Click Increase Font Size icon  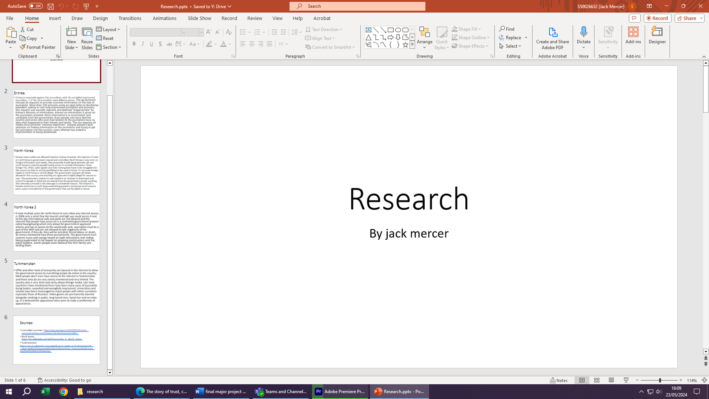208,32
